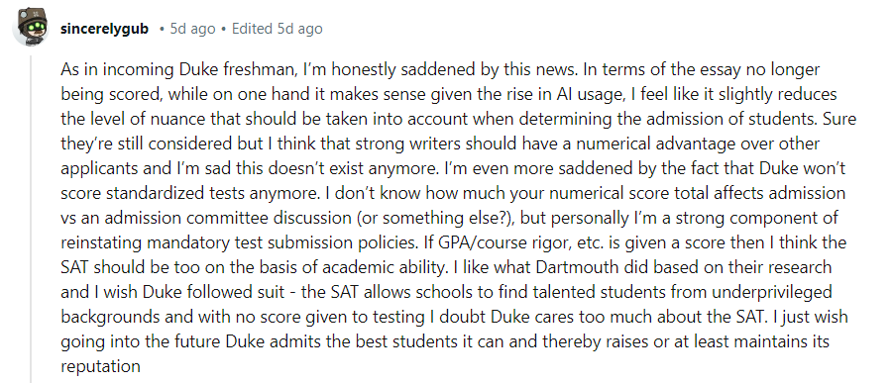Open the sincerelygub profile username link
The width and height of the screenshot is (893, 383).
[x=104, y=29]
